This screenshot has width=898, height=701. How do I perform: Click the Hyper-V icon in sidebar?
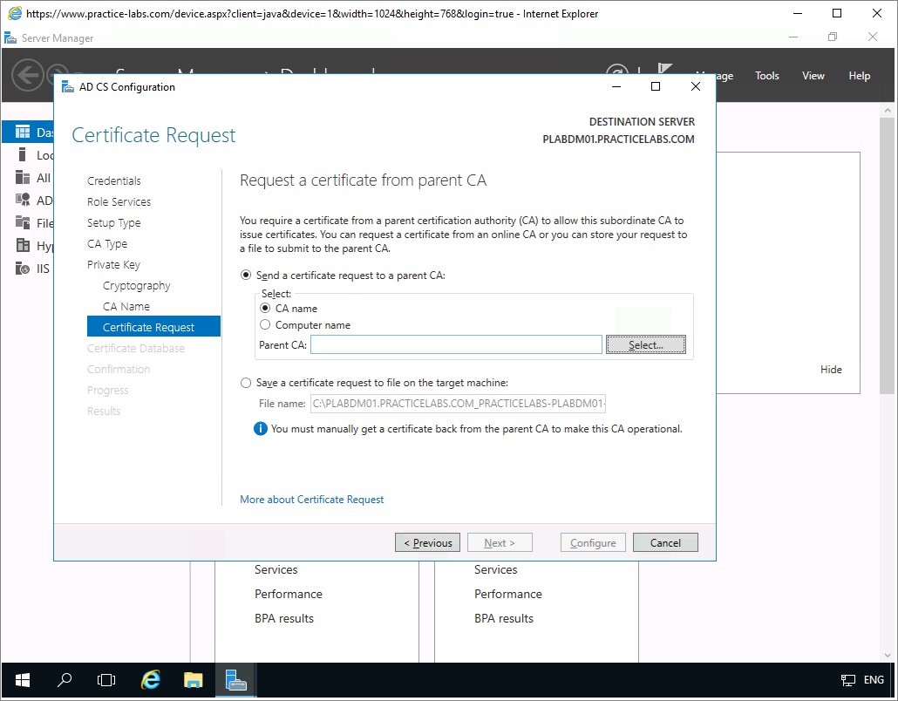coord(23,246)
